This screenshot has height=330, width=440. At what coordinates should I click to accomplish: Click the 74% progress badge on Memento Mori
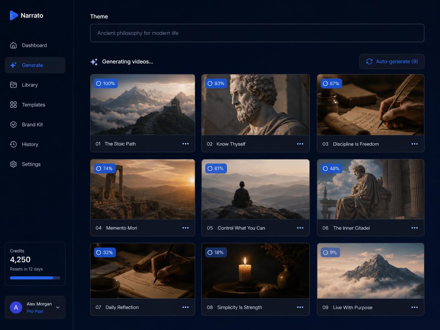click(x=105, y=168)
